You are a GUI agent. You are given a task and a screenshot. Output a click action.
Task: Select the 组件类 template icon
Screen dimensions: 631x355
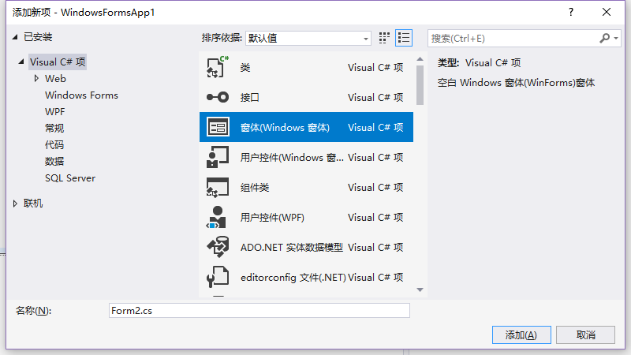coord(218,187)
